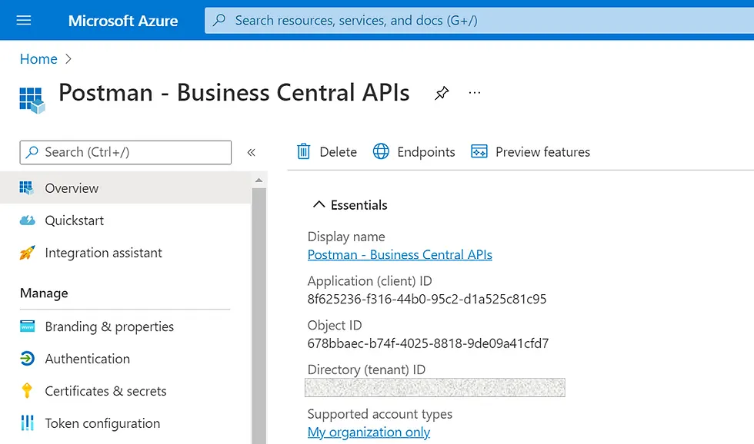Click the Quickstart cloud icon
754x444 pixels.
click(x=28, y=220)
